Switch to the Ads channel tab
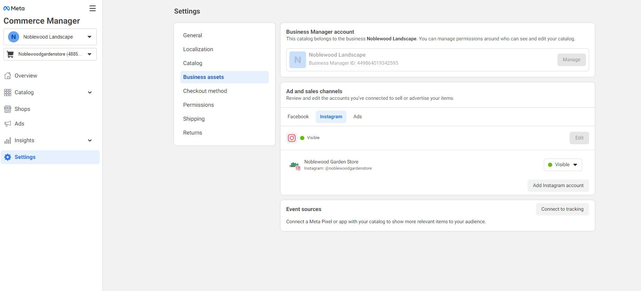This screenshot has height=291, width=641. click(357, 117)
